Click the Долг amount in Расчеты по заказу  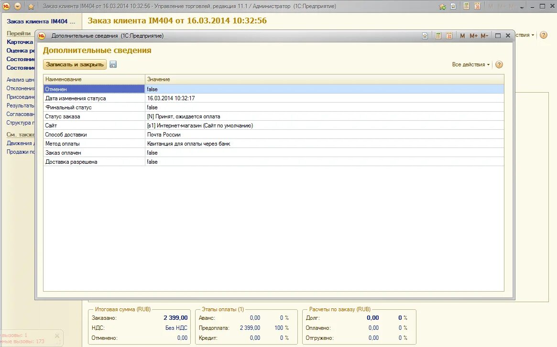372,318
